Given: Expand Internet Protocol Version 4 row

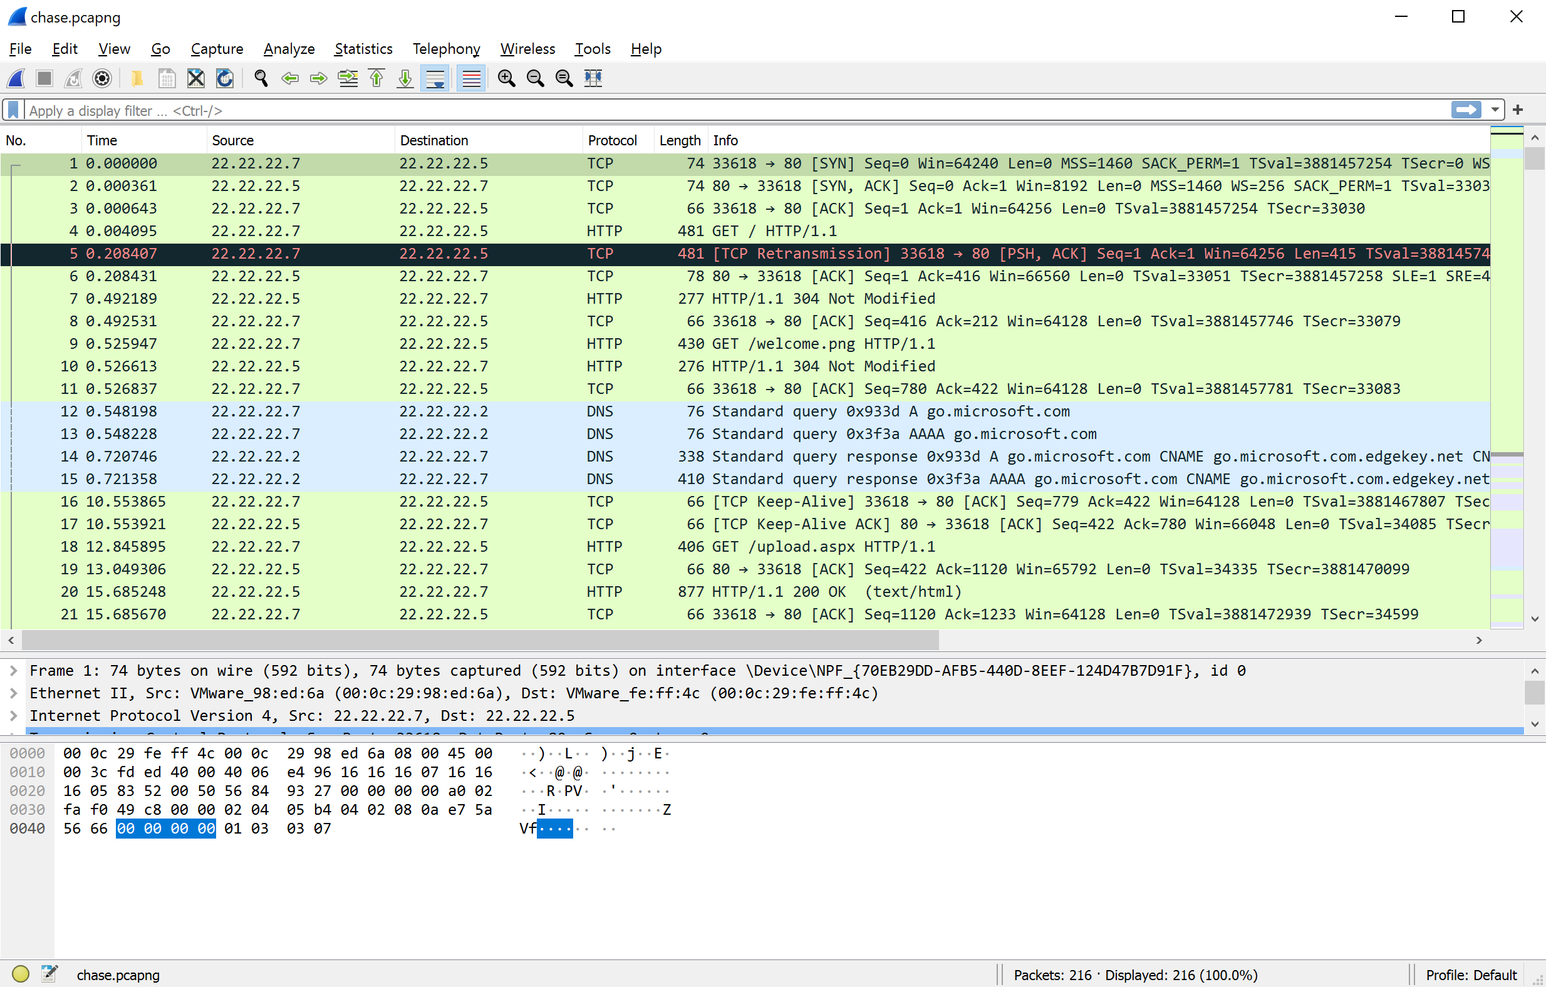Looking at the screenshot, I should click(x=14, y=716).
